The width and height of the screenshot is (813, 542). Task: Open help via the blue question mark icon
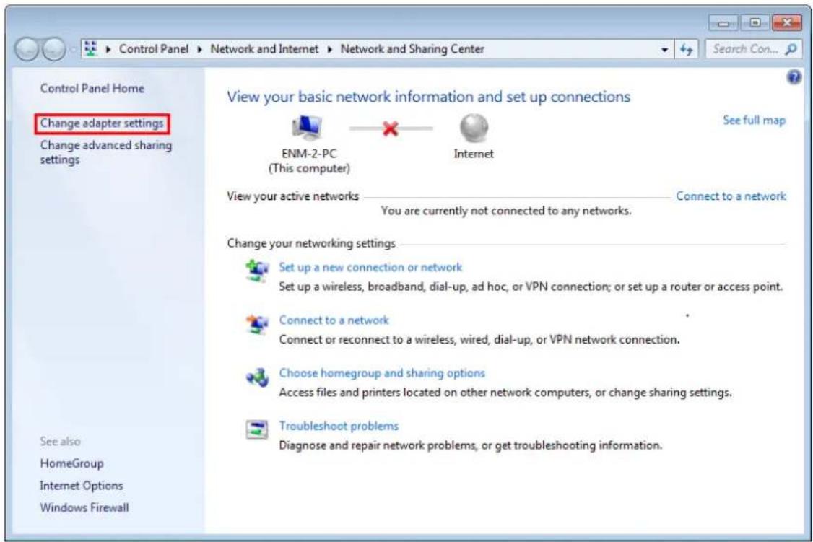click(794, 78)
